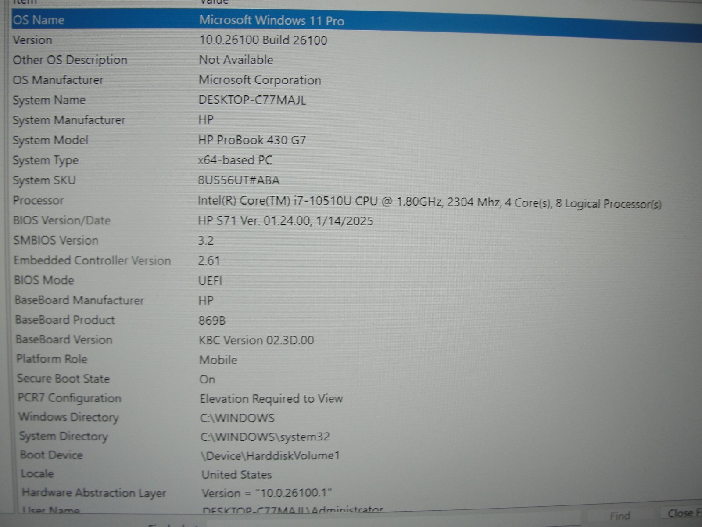Select the Hardware Abstraction Layer row label
Screen dimensions: 702x527
point(94,493)
